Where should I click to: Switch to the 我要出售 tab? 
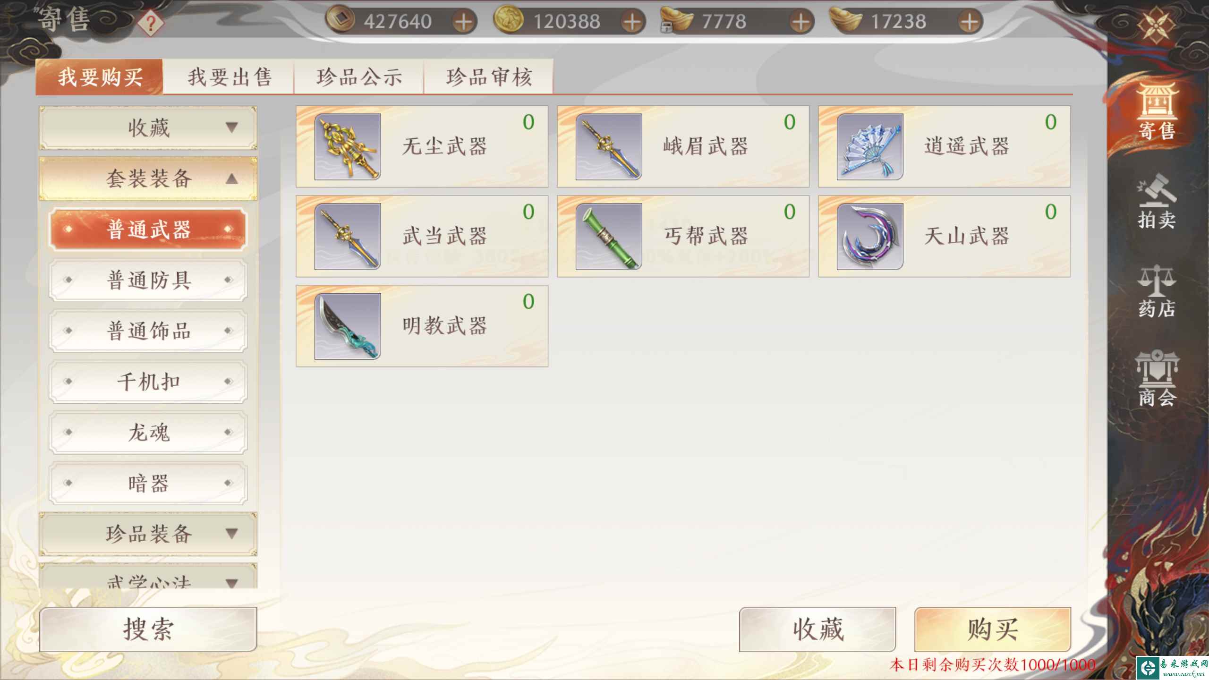(230, 77)
